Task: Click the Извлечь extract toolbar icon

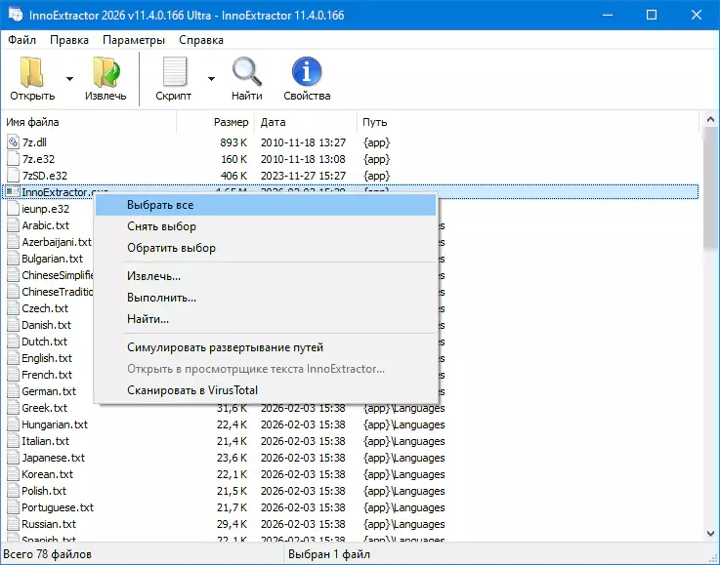Action: pyautogui.click(x=105, y=72)
